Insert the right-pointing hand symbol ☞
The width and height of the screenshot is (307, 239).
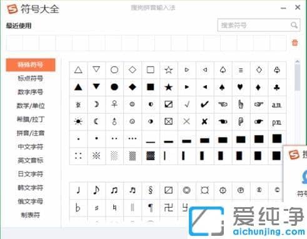pos(258,104)
